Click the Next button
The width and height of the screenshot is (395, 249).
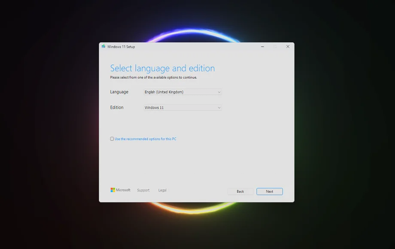point(270,191)
